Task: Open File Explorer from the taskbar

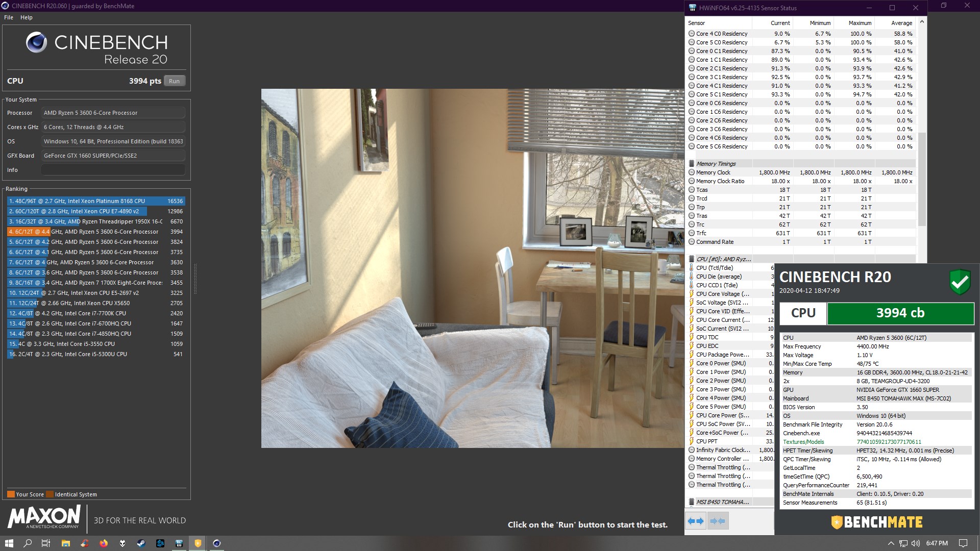Action: click(x=66, y=543)
